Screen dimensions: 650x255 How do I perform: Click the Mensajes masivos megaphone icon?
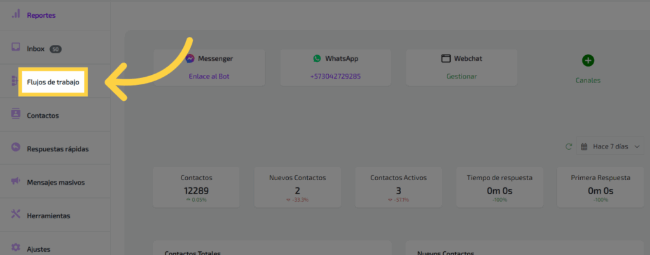[16, 181]
